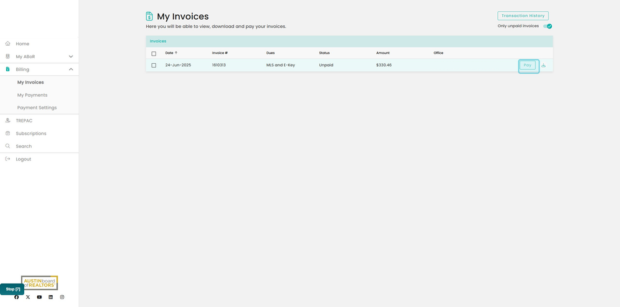Click the My Invoices heading icon
Viewport: 620px width, 307px height.
149,16
